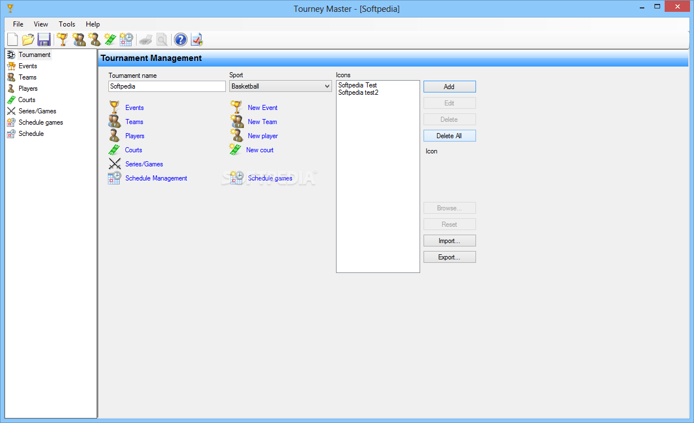694x423 pixels.
Task: Open the View menu
Action: click(x=41, y=24)
